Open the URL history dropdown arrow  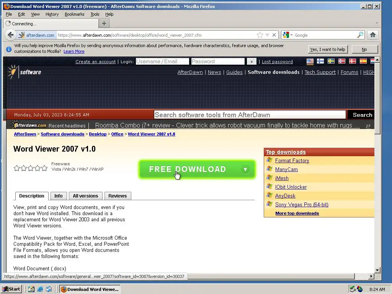pyautogui.click(x=267, y=35)
